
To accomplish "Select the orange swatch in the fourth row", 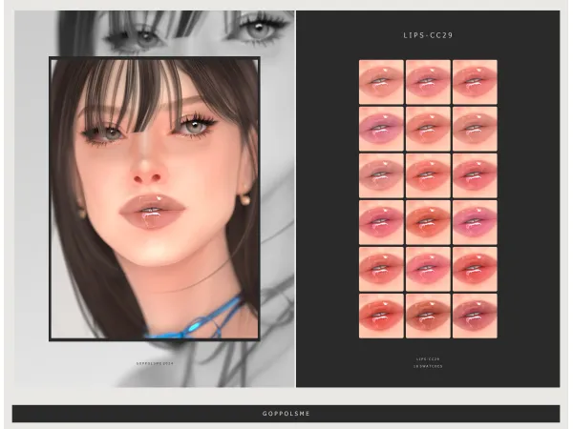I will [428, 222].
